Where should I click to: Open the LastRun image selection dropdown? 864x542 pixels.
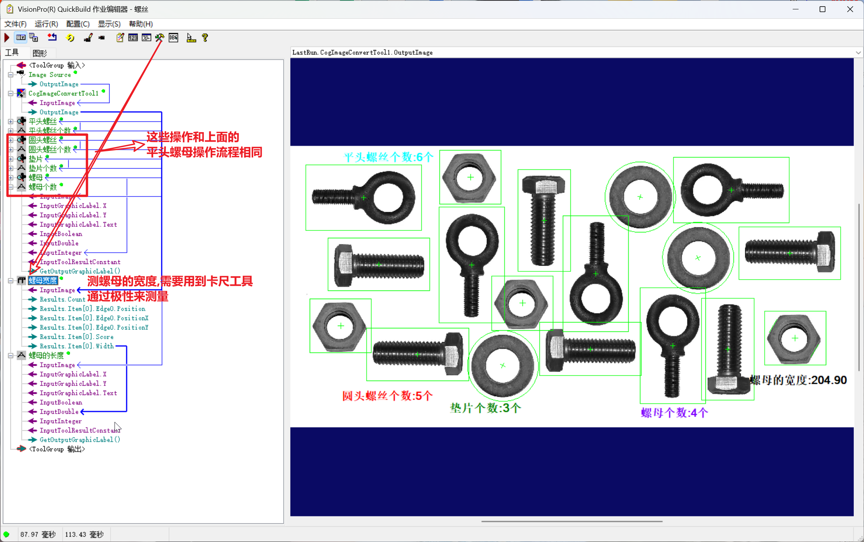[x=858, y=53]
